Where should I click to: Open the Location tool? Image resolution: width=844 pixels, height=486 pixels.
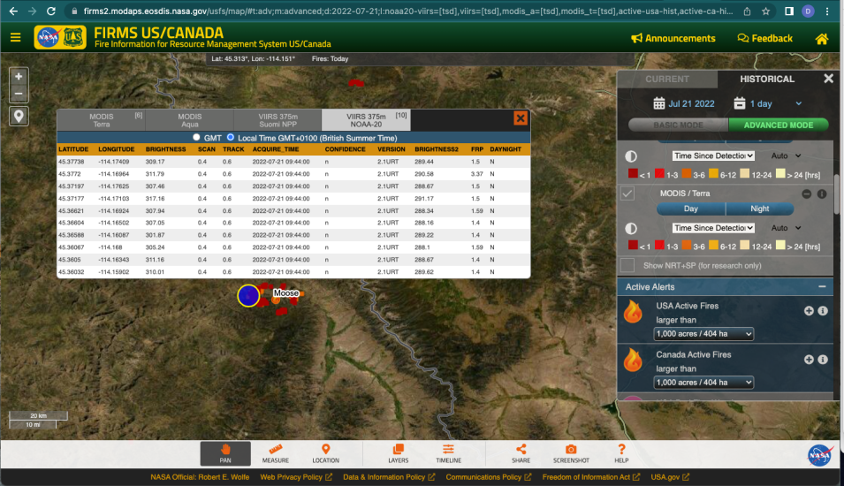click(x=325, y=453)
